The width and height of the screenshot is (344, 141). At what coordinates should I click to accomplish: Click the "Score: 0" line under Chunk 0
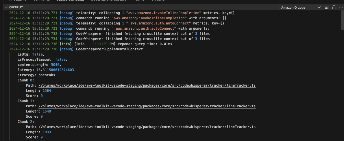(34, 96)
